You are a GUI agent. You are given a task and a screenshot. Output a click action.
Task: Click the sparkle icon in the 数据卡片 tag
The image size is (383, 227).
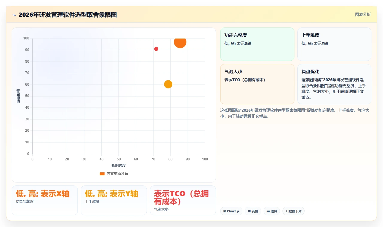pyautogui.click(x=287, y=211)
